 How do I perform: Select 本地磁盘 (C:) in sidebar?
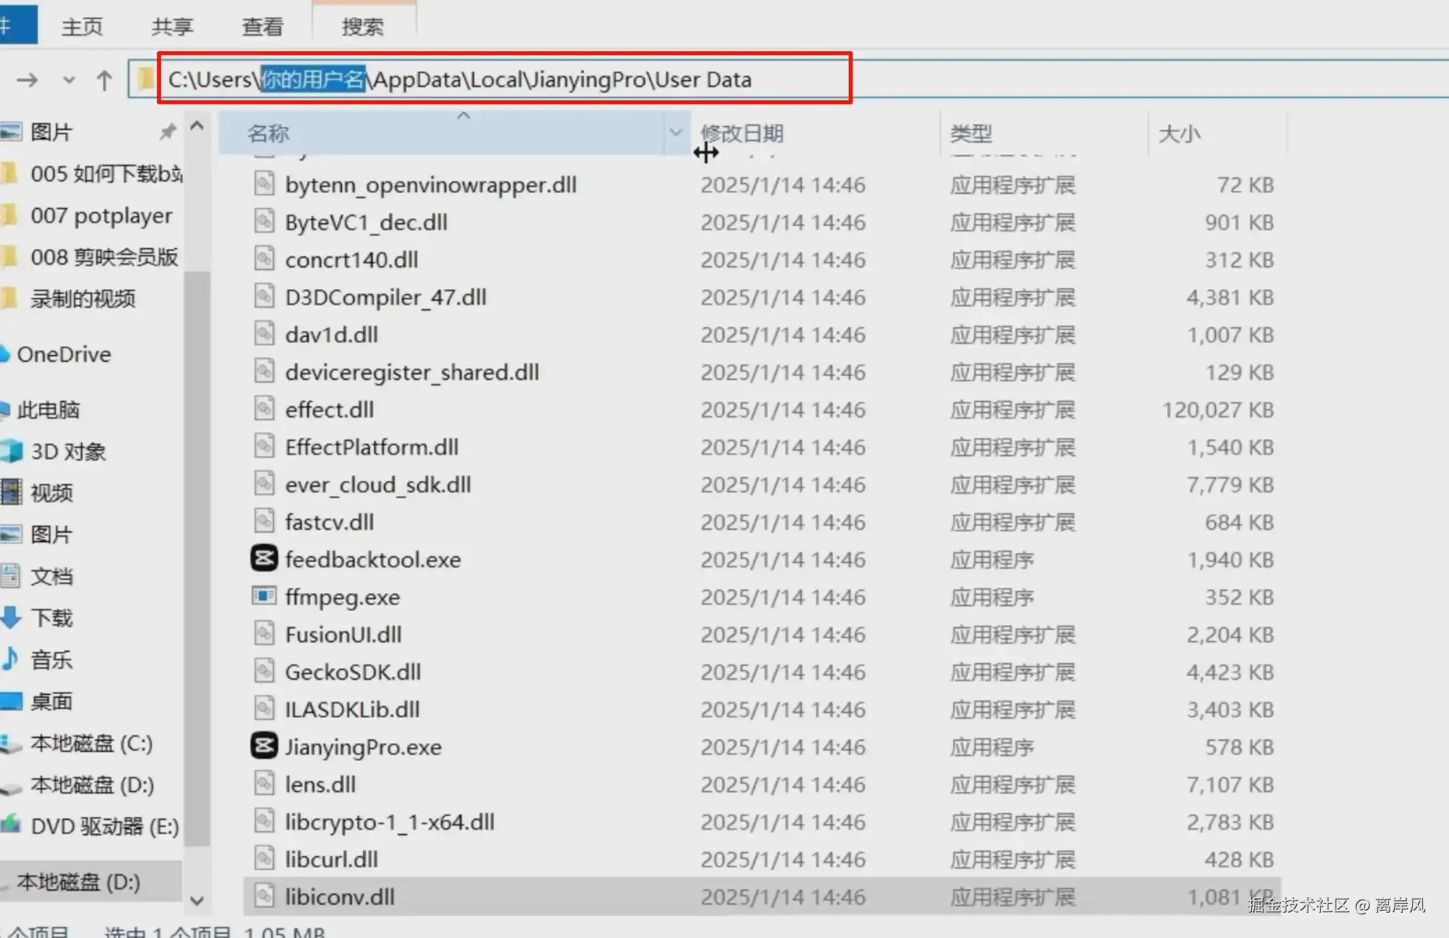pos(91,743)
